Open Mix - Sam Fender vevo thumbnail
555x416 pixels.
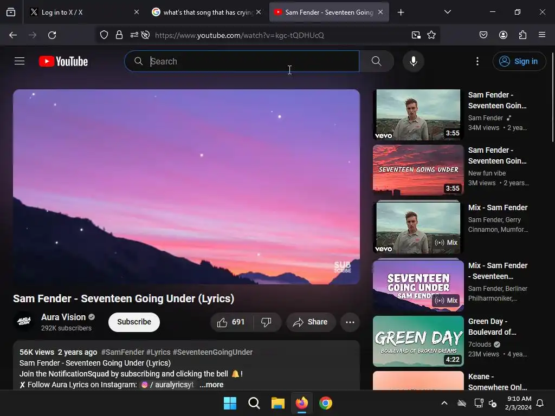418,227
